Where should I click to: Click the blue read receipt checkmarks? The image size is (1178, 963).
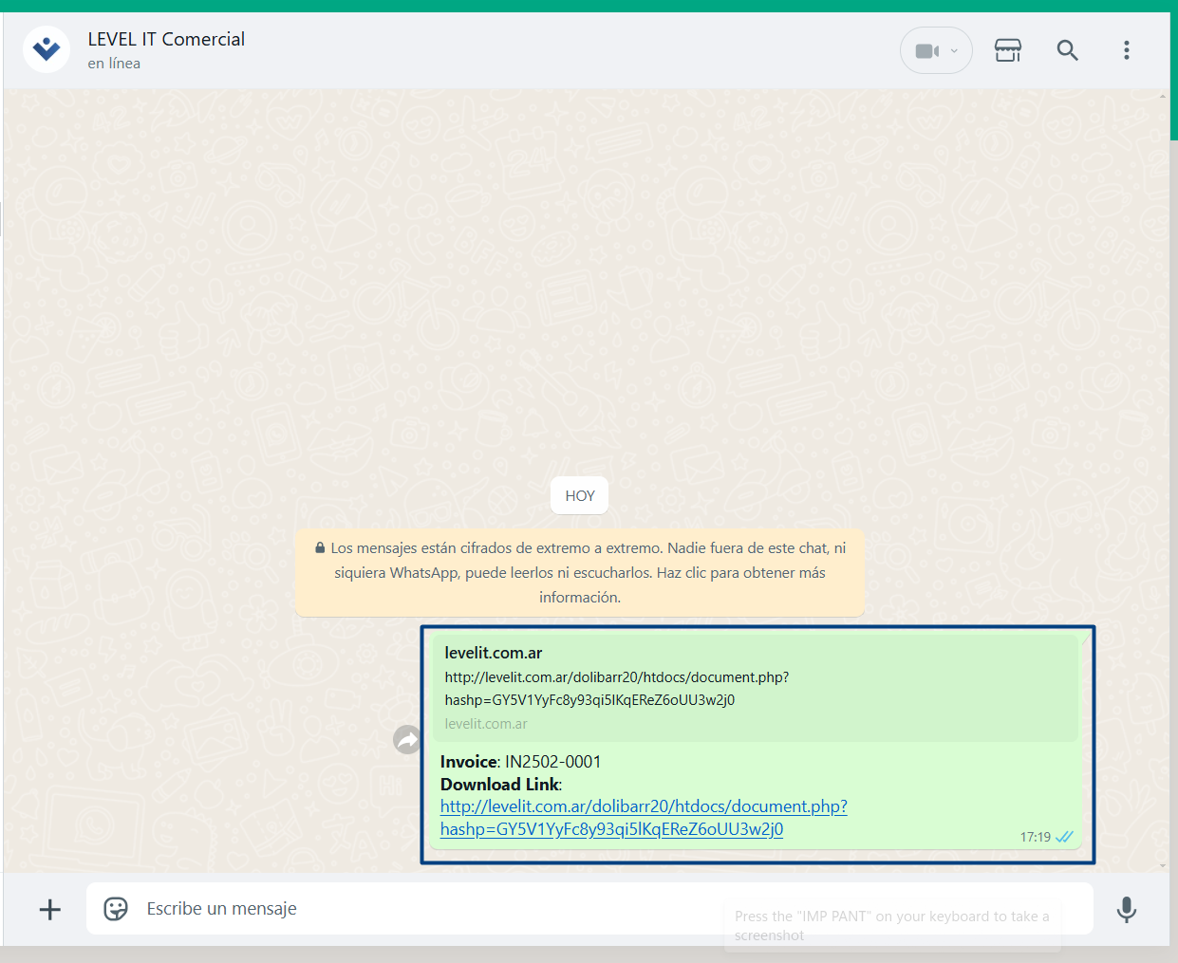click(1064, 837)
